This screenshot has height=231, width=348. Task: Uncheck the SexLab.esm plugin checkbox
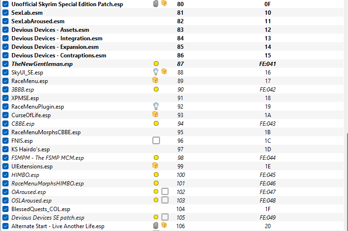tap(6, 13)
